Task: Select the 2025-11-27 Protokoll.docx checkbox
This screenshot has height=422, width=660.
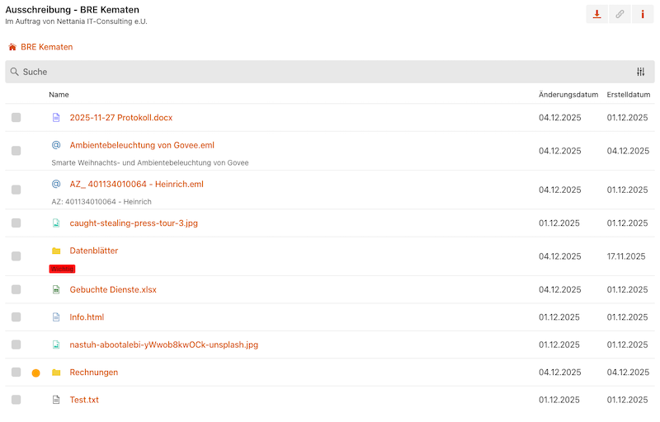Action: (x=16, y=118)
